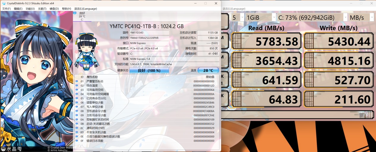
Task: Click raw value 00000000245846 of 读取单位计数
Action: [x=204, y=103]
